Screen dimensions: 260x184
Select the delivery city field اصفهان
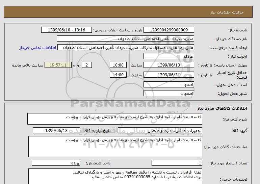[x=168, y=93]
